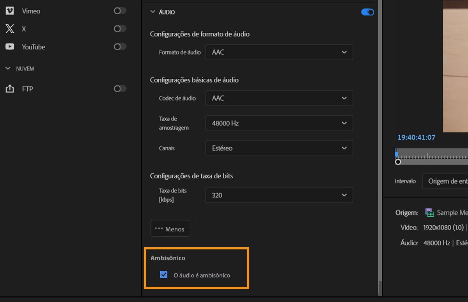Image resolution: width=468 pixels, height=302 pixels.
Task: Enable the Vimeo publishing toggle
Action: (x=120, y=11)
